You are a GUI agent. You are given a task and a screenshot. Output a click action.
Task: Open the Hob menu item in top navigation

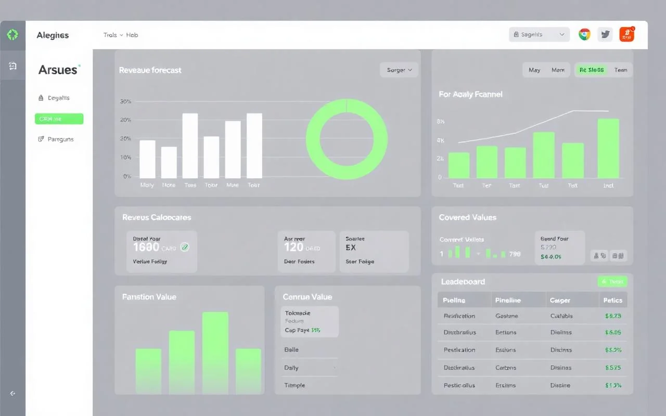[x=132, y=35]
